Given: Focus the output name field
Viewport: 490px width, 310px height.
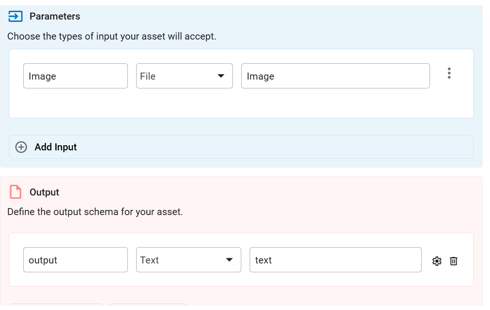Looking at the screenshot, I should [75, 260].
